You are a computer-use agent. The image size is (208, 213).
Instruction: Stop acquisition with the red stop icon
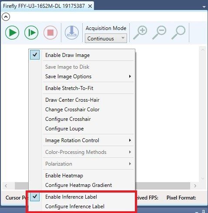(x=50, y=33)
